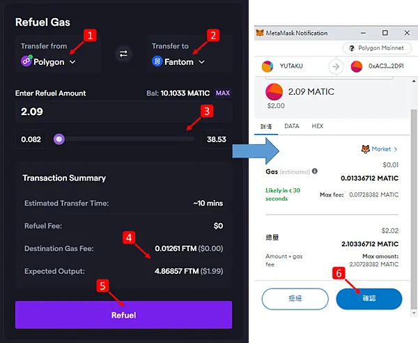Click the swap chains arrows icon
Screen dimensions: 418x343
click(x=123, y=54)
